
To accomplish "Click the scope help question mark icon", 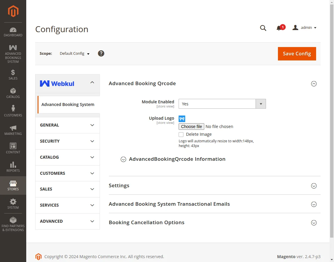I will coord(101,54).
